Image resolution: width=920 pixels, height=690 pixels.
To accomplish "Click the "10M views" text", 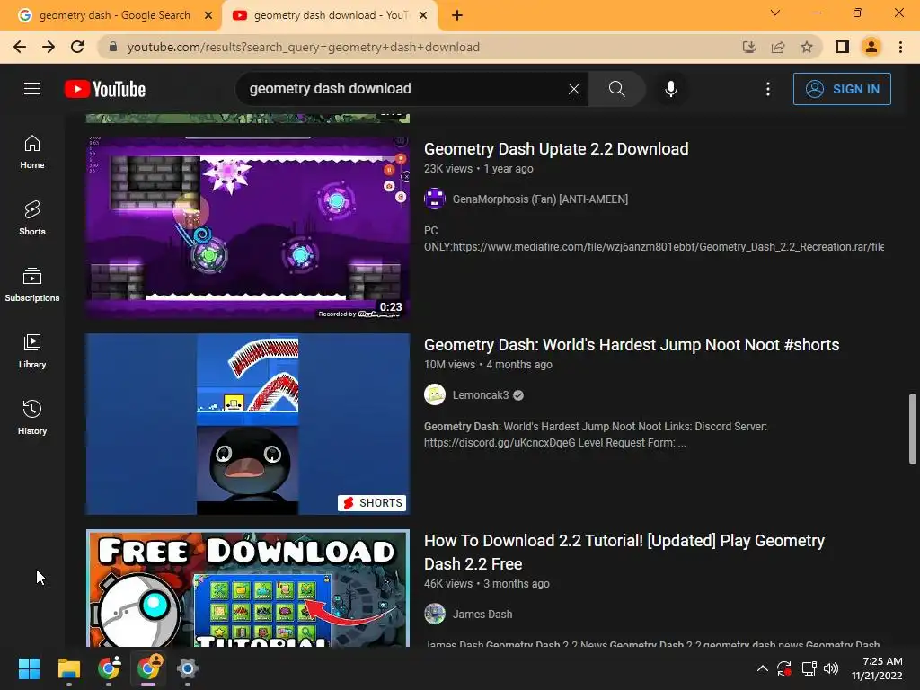I will [449, 365].
